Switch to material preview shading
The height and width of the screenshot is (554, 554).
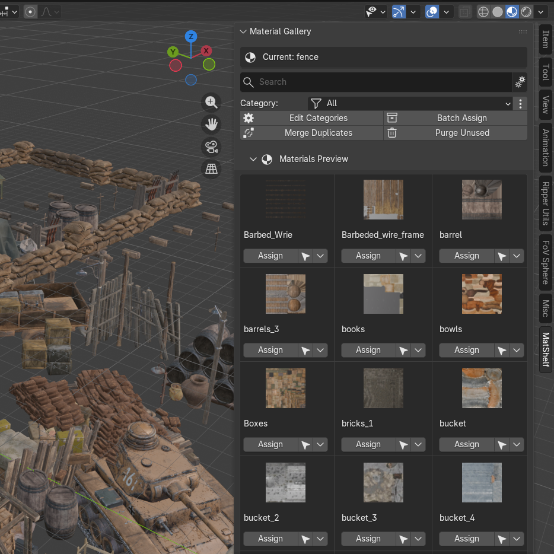click(x=512, y=12)
